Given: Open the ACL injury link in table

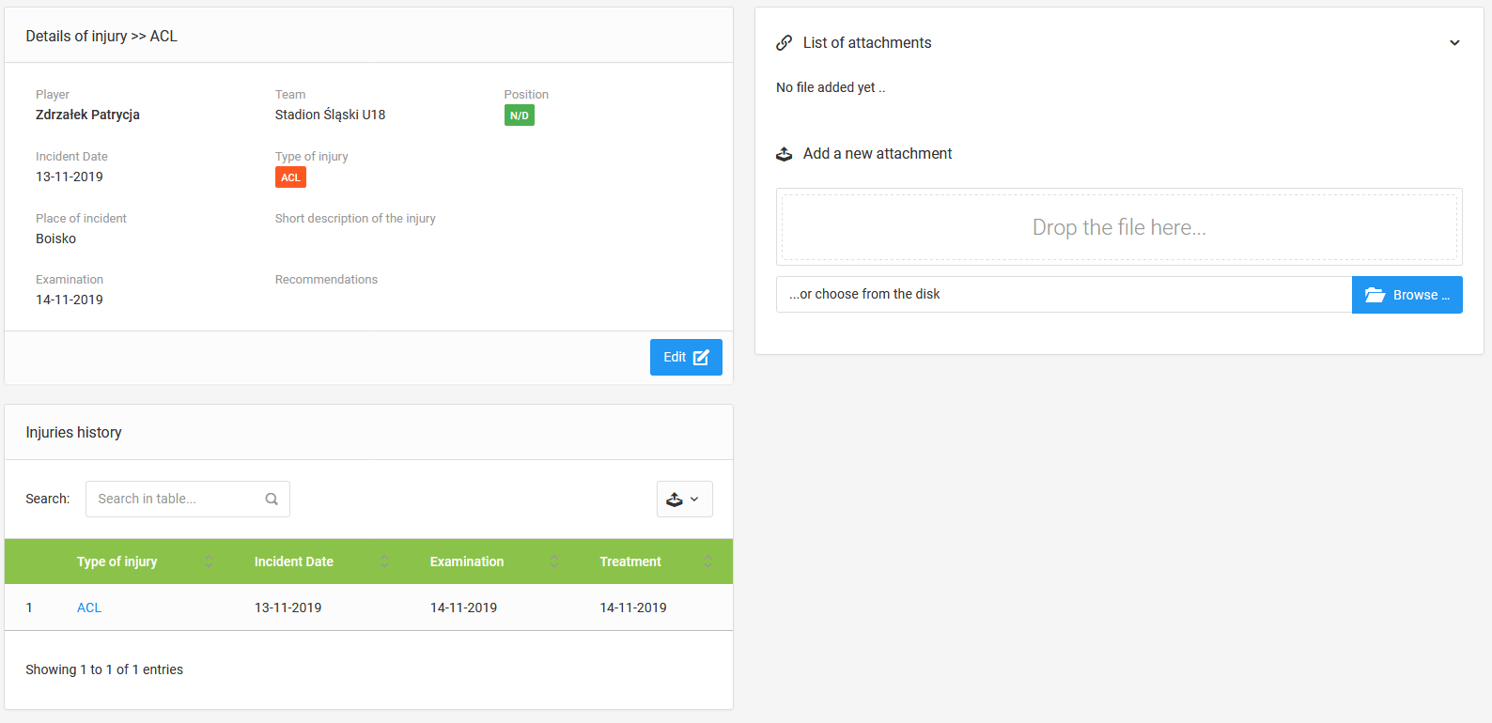Looking at the screenshot, I should [x=89, y=608].
